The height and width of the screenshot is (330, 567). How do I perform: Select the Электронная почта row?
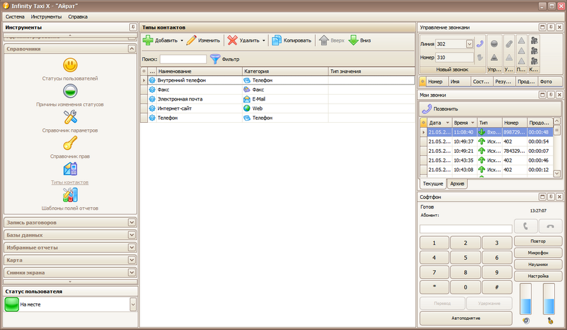[277, 98]
